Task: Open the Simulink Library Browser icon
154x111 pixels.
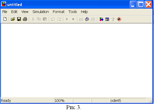Action: [x=101, y=19]
